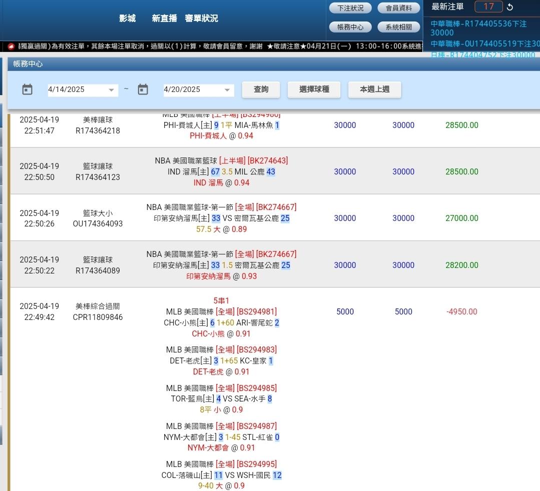
Task: Click the pick 57.5 大 @ 0.89
Action: (x=221, y=229)
